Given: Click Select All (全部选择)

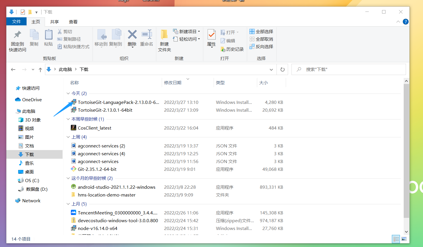Looking at the screenshot, I should 261,31.
